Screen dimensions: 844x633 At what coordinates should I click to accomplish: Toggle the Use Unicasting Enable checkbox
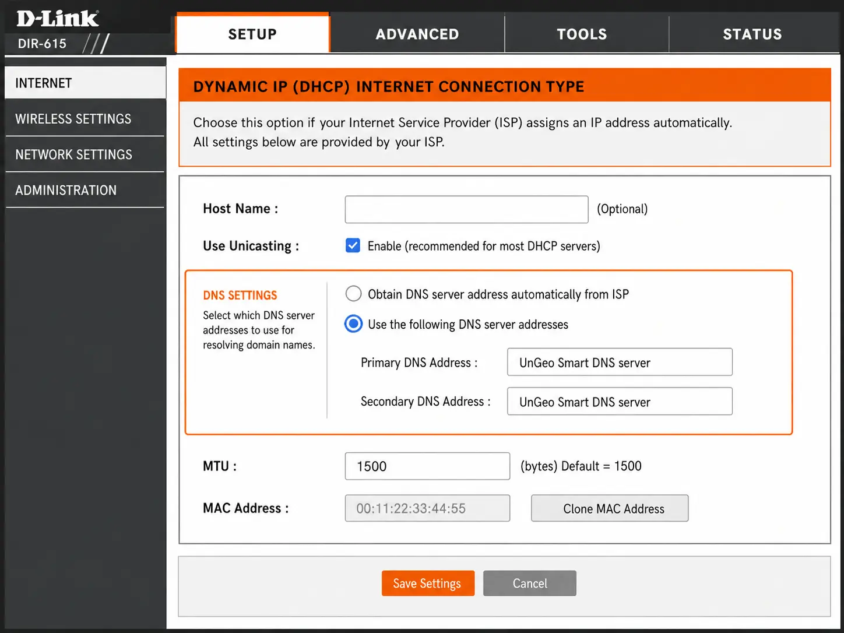(353, 245)
